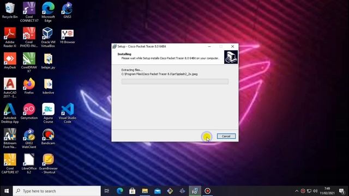The width and height of the screenshot is (349, 196).
Task: Open Task View on the taskbar
Action: [x=107, y=191]
